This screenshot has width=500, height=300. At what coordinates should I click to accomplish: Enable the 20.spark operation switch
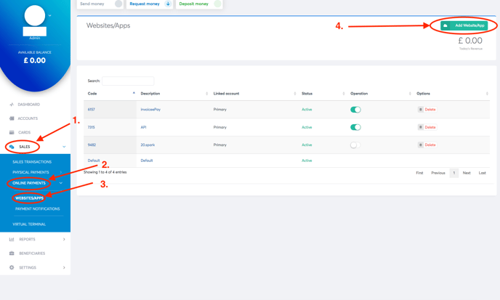click(355, 145)
